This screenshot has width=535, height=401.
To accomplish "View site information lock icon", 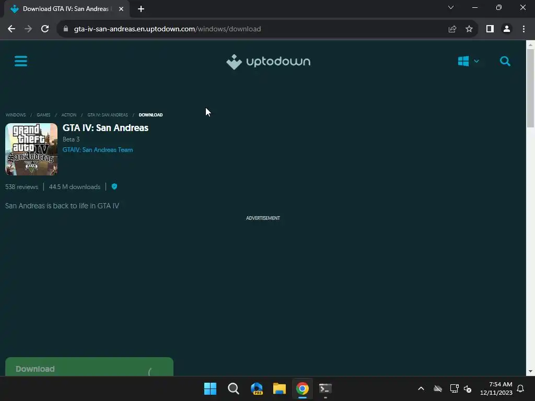I will [66, 29].
